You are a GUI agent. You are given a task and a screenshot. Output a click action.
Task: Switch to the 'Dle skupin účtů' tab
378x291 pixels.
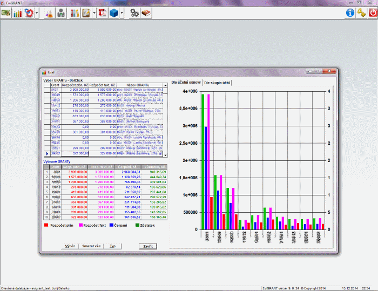[217, 83]
